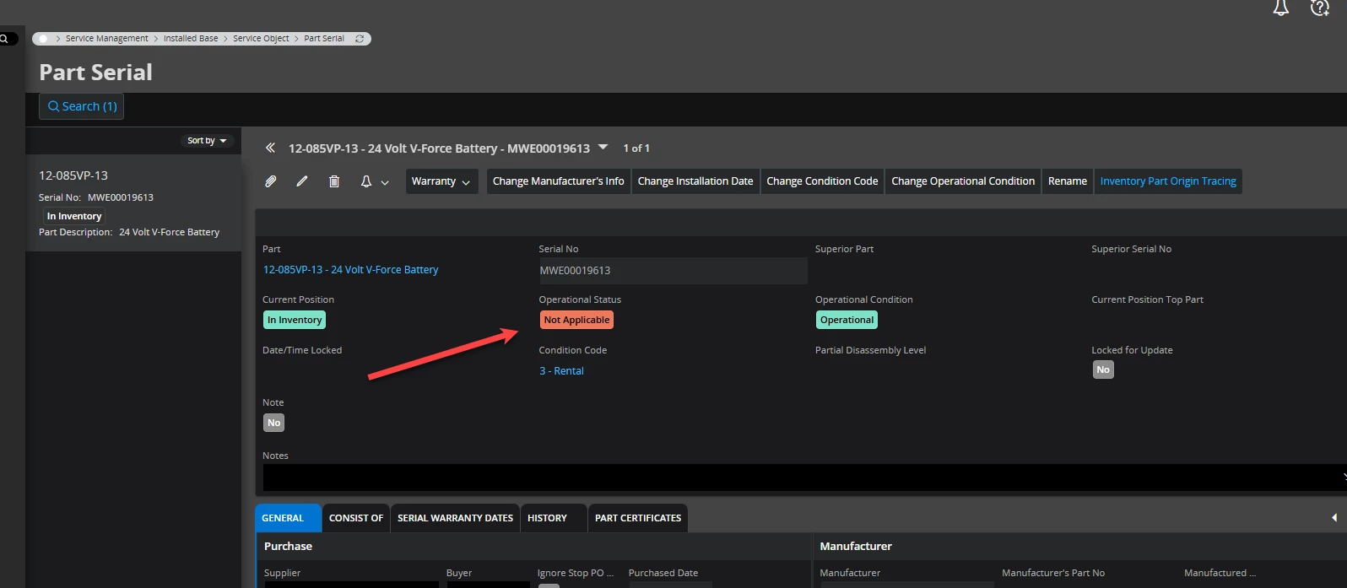1347x588 pixels.
Task: Click the attachments paperclip icon
Action: point(271,181)
